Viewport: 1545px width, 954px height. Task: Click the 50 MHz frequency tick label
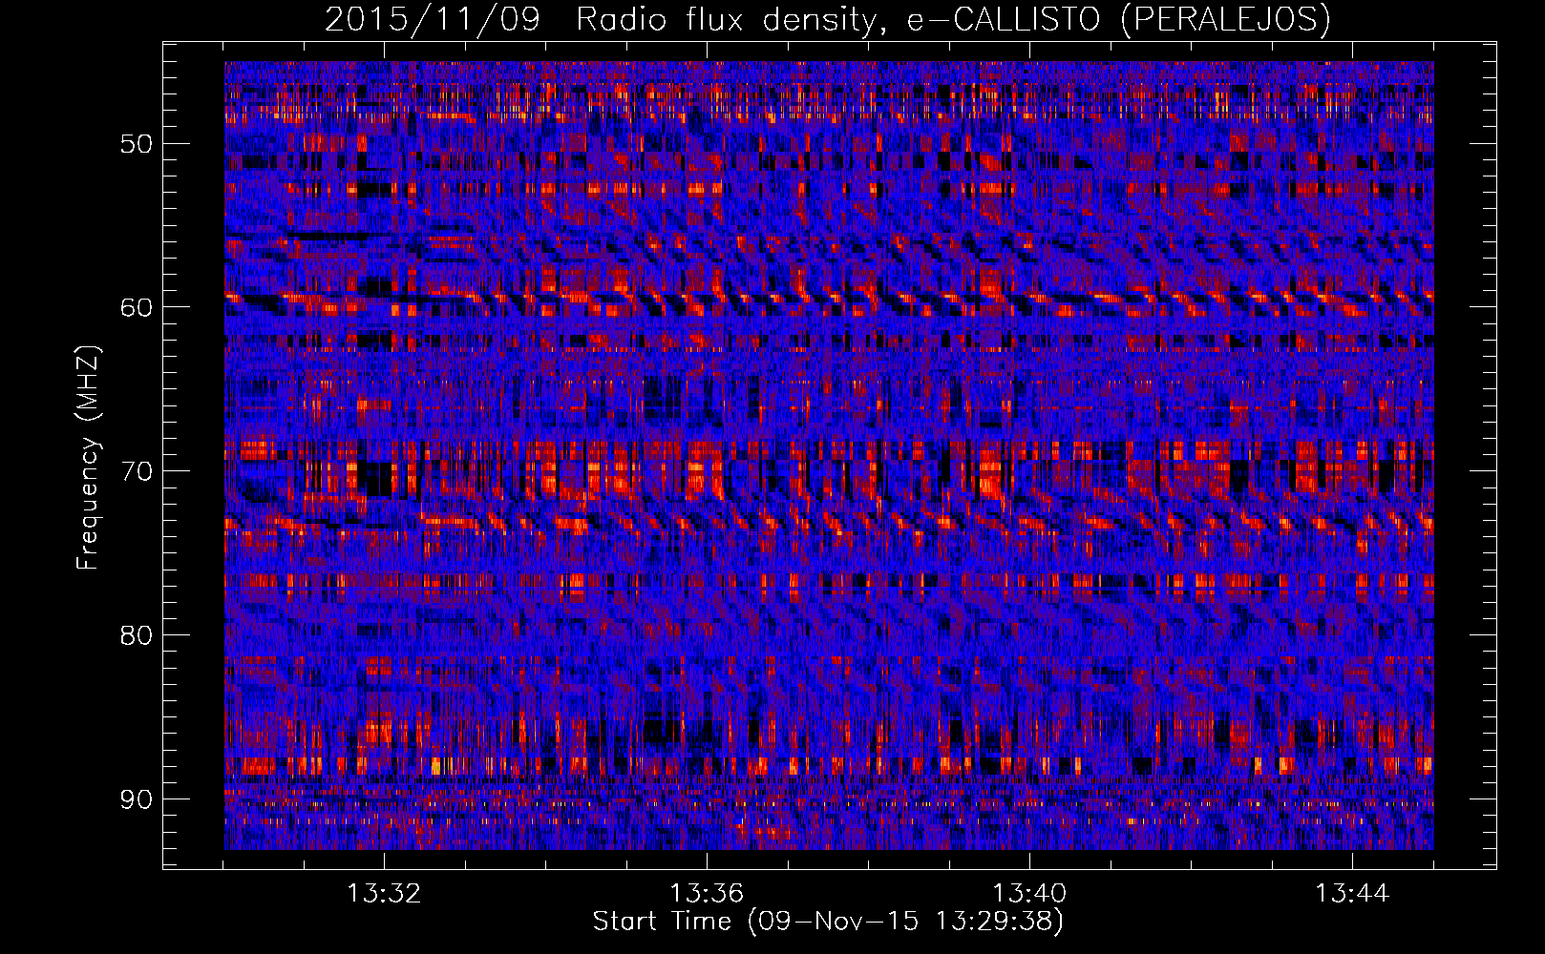[x=136, y=144]
